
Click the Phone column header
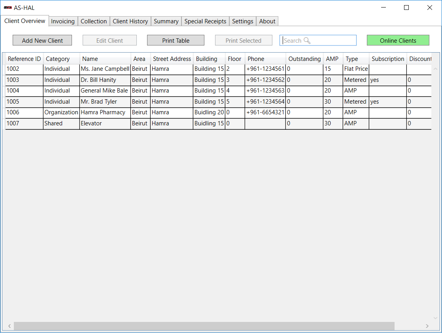tap(265, 59)
